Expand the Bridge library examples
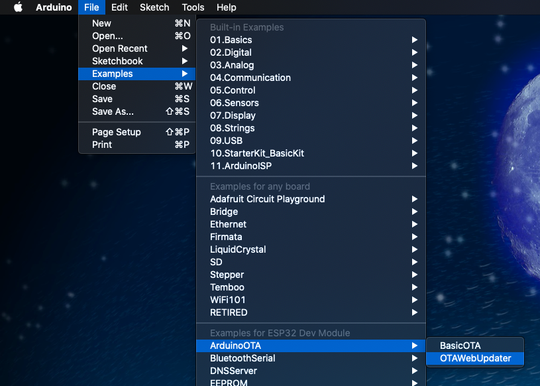Screen dimensions: 540x386 pos(311,212)
